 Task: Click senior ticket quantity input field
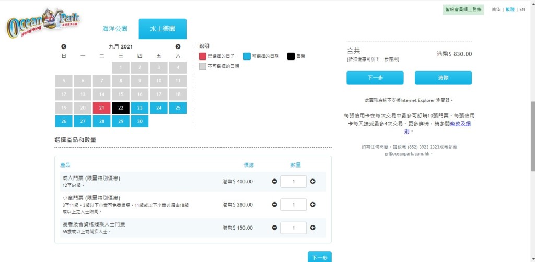[294, 228]
